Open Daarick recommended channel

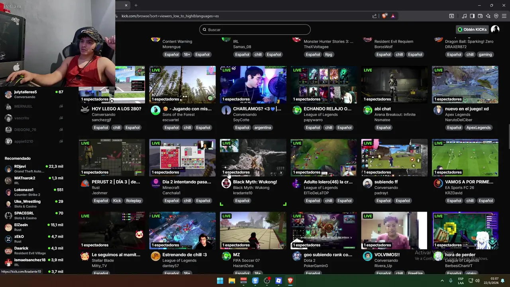(34, 250)
